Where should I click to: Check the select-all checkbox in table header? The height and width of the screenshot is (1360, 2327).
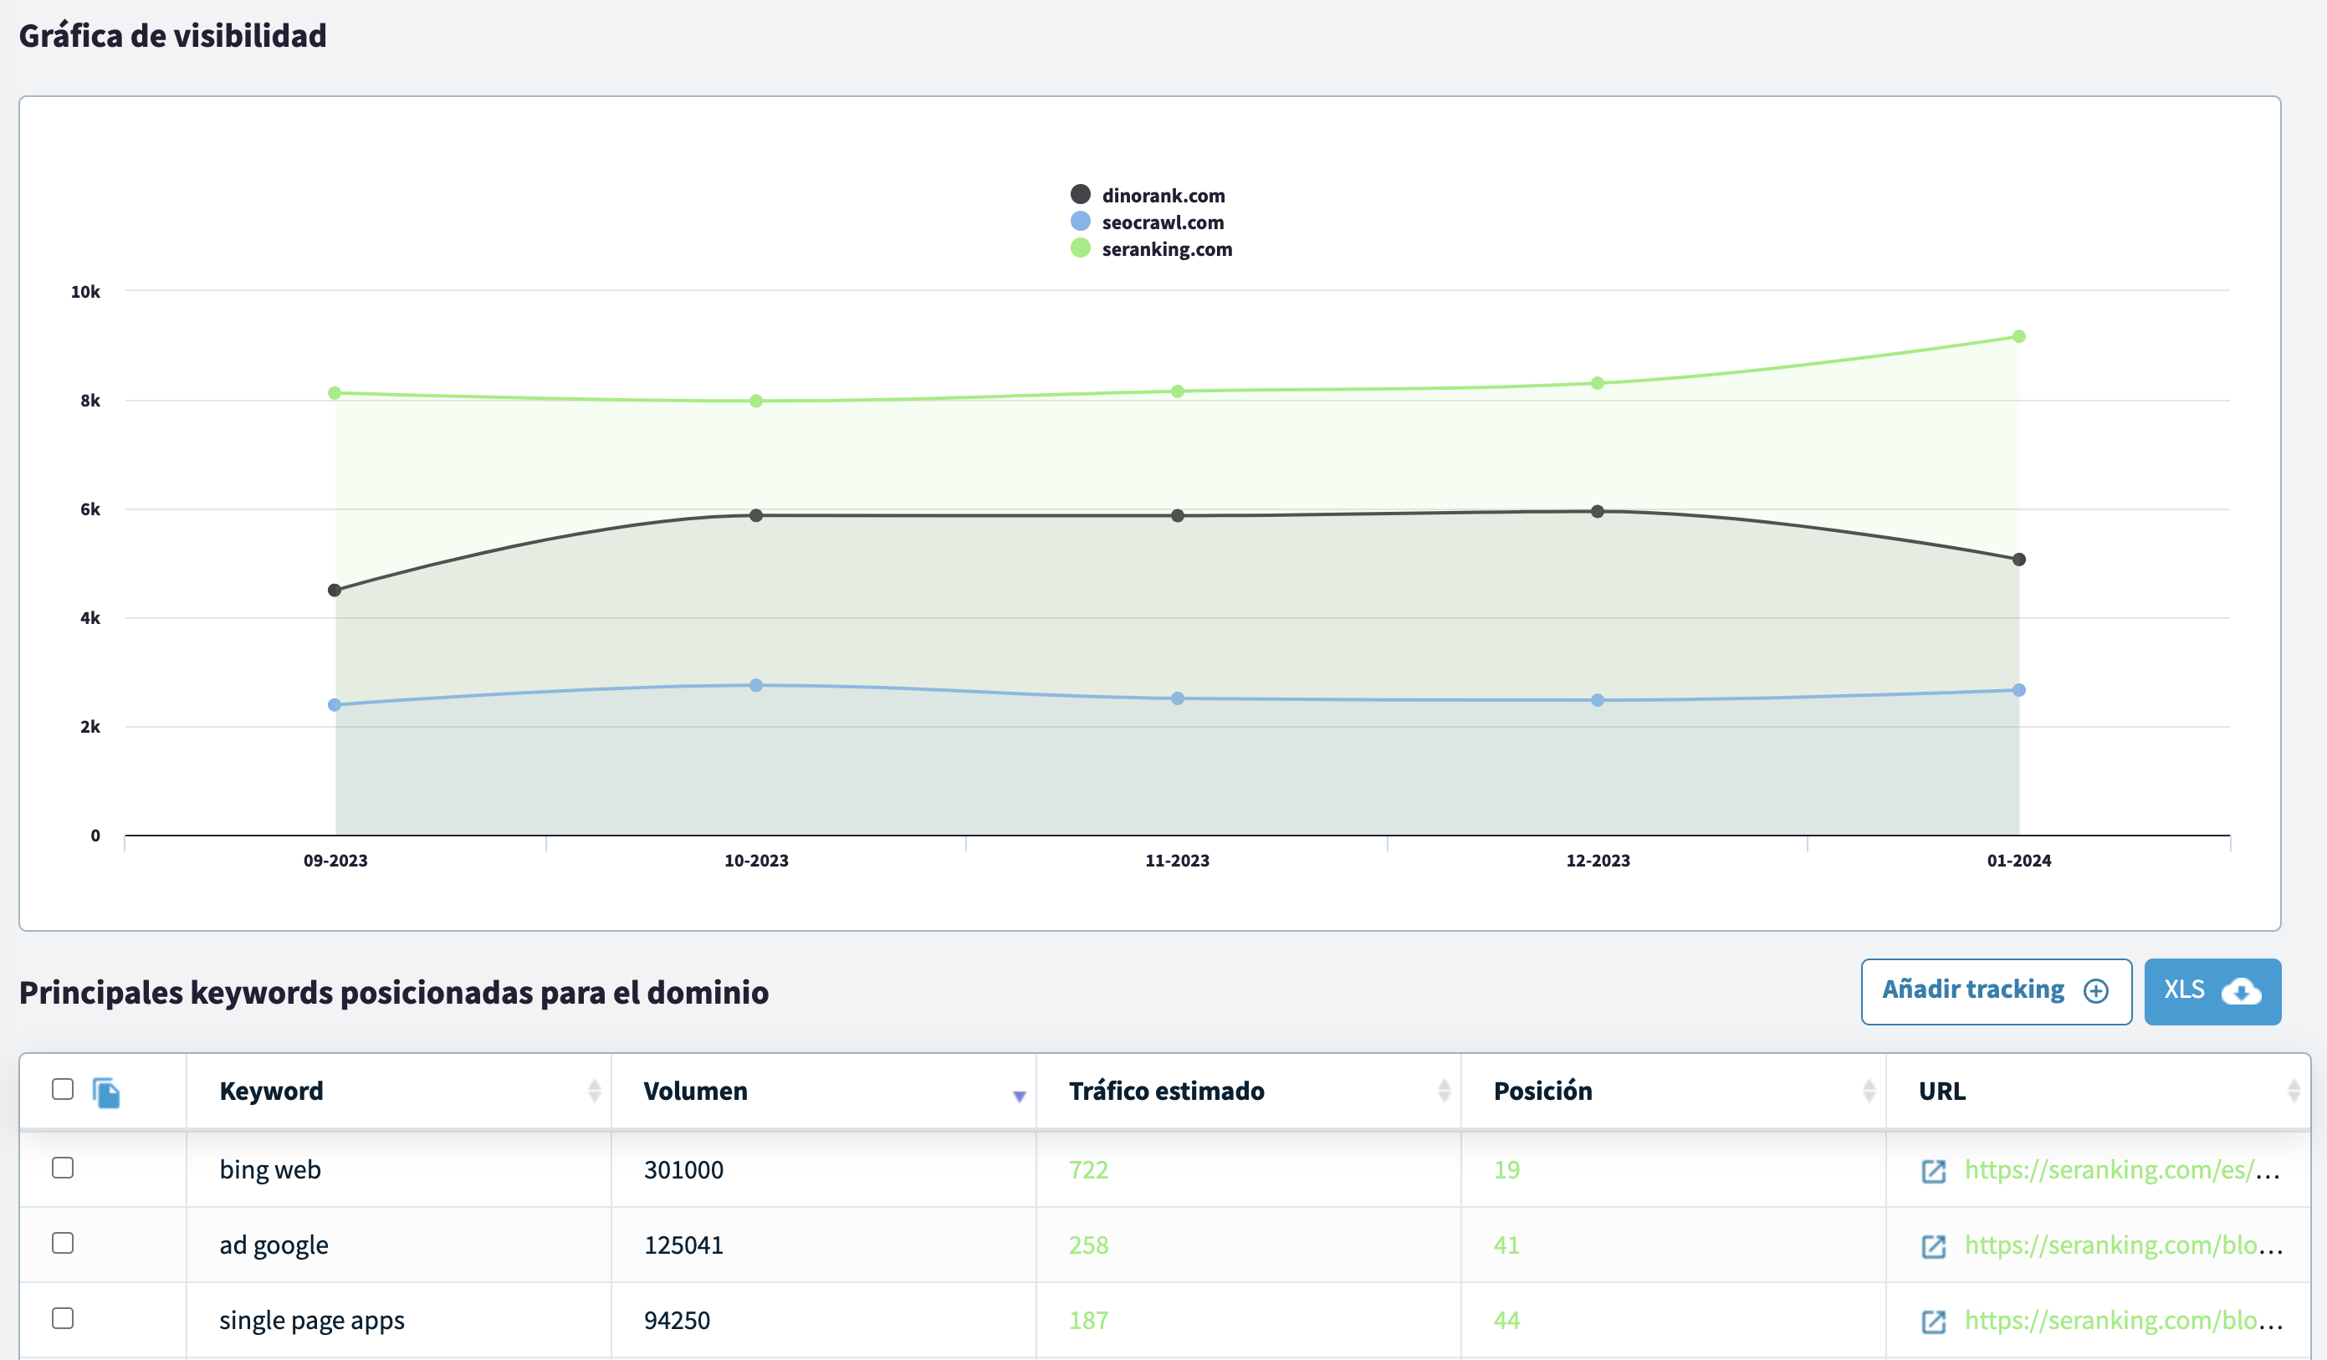63,1088
